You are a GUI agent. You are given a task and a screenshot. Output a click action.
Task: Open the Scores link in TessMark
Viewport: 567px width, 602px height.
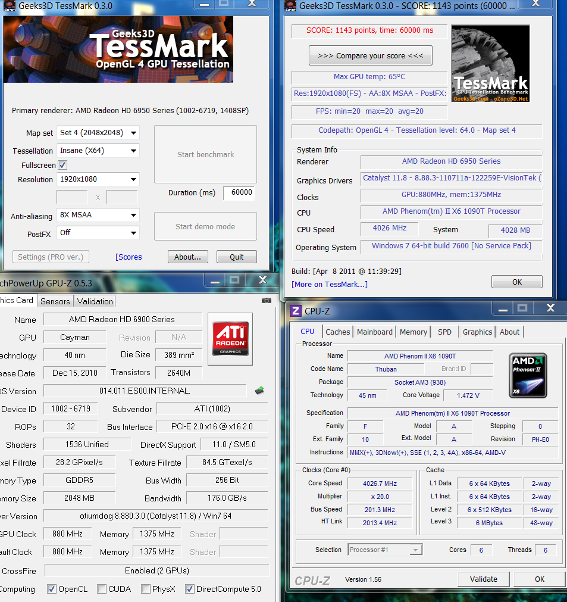(129, 257)
